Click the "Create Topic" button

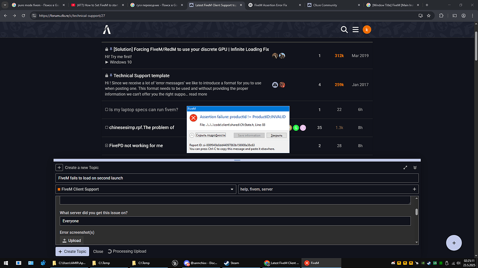pos(72,251)
